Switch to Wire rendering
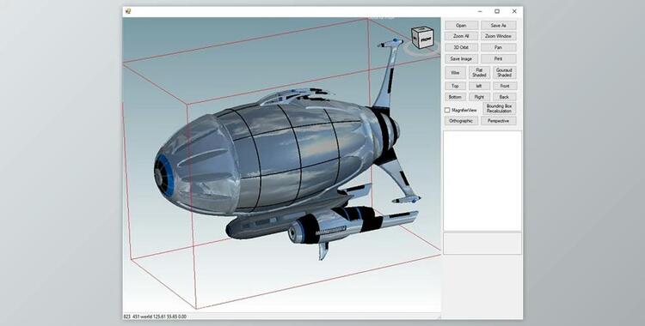 (x=455, y=73)
